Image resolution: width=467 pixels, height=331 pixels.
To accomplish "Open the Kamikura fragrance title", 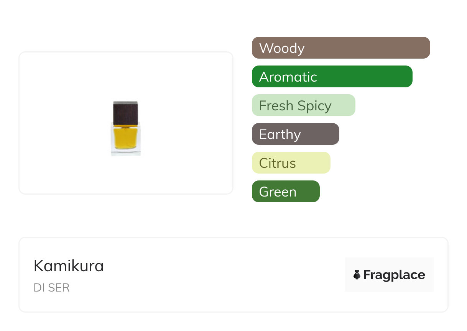I will coord(69,265).
